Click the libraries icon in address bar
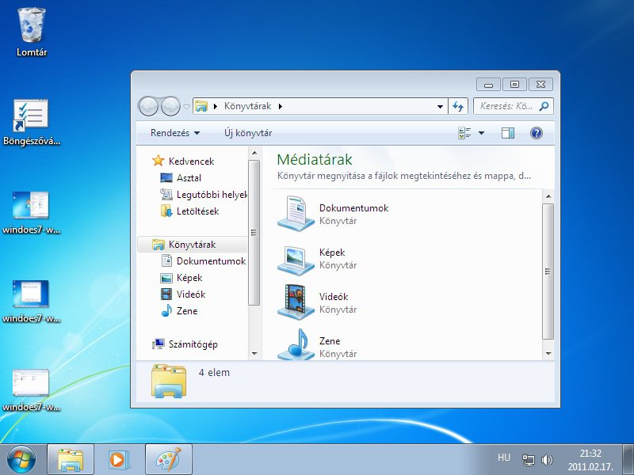Screen dimensions: 634x475 (x=201, y=106)
